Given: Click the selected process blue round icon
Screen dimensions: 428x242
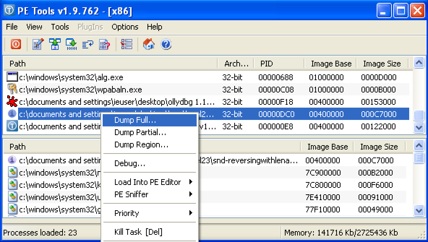Looking at the screenshot, I should 12,114.
